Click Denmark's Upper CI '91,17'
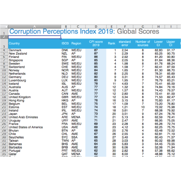This screenshot has width=181, height=181. (x=171, y=50)
